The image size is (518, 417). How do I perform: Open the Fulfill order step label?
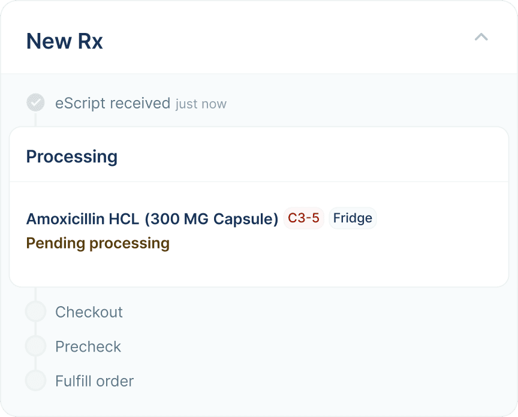94,381
